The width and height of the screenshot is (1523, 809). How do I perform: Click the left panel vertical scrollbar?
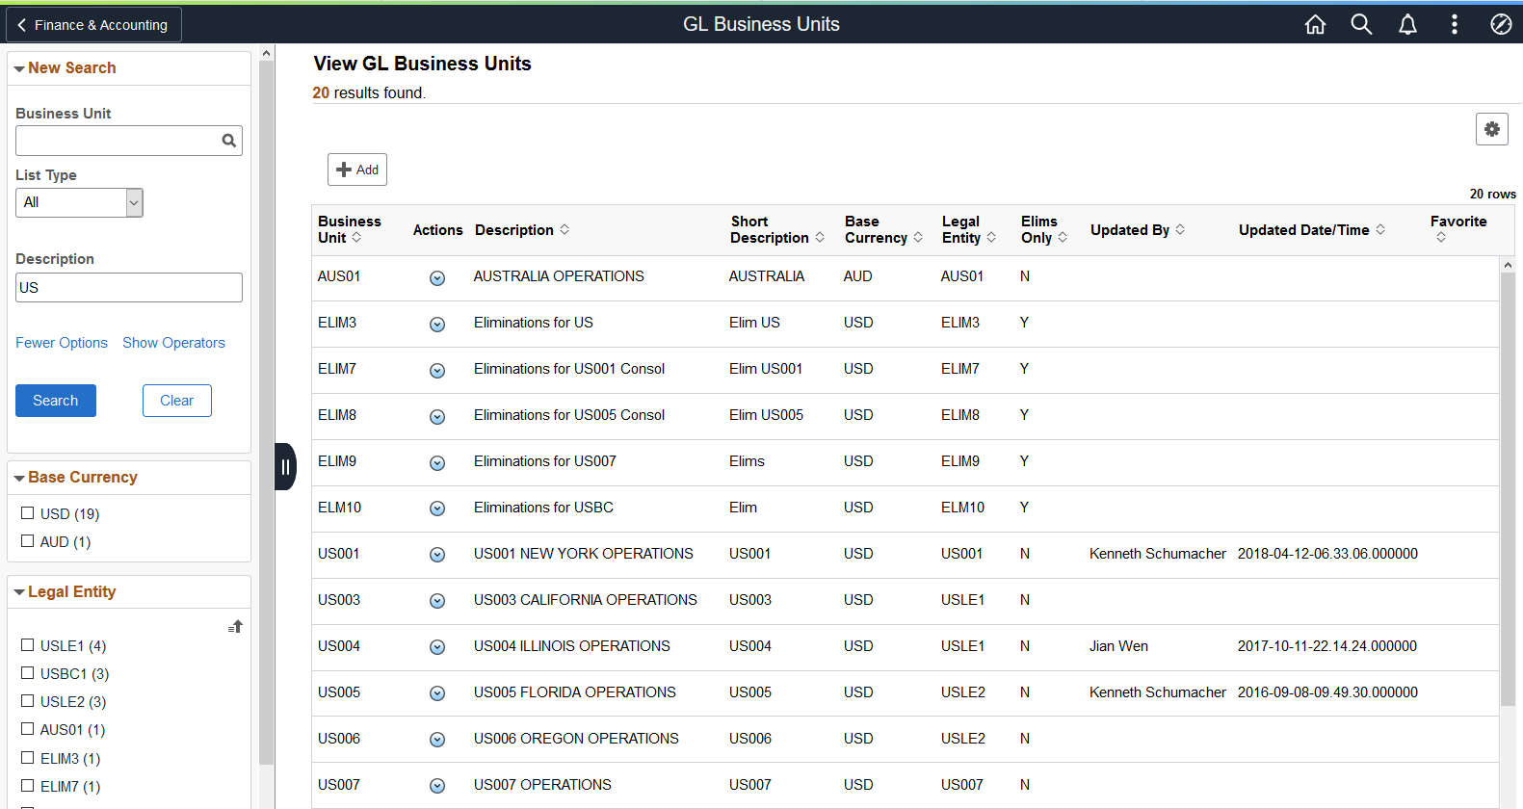[267, 414]
